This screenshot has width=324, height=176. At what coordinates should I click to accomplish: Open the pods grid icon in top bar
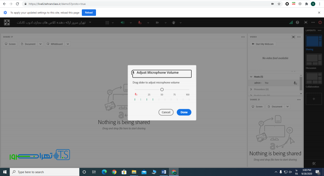click(x=107, y=22)
